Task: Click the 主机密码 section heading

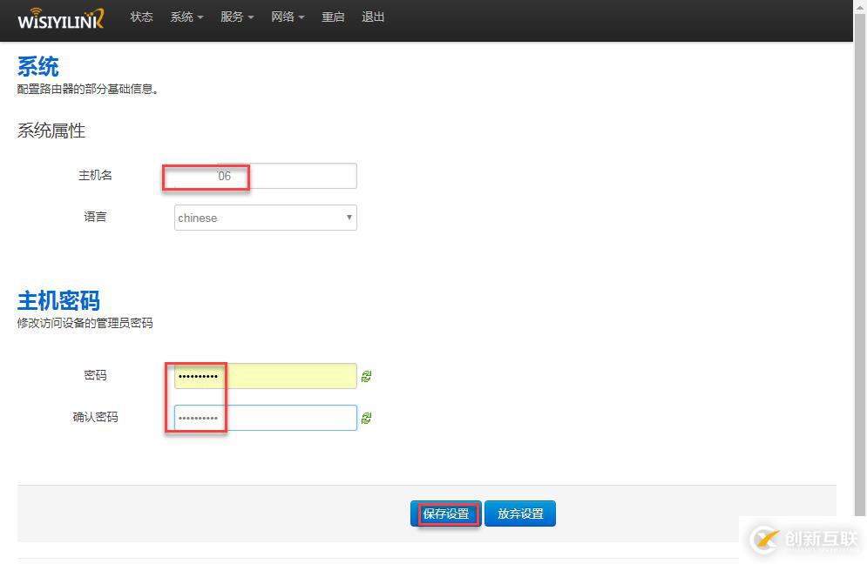Action: point(58,301)
